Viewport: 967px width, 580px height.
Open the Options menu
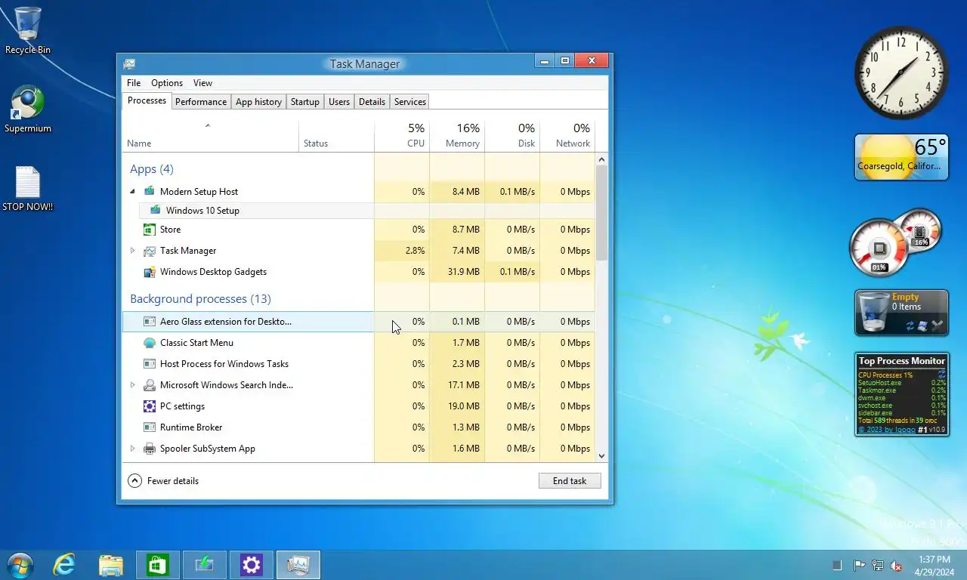(x=167, y=83)
